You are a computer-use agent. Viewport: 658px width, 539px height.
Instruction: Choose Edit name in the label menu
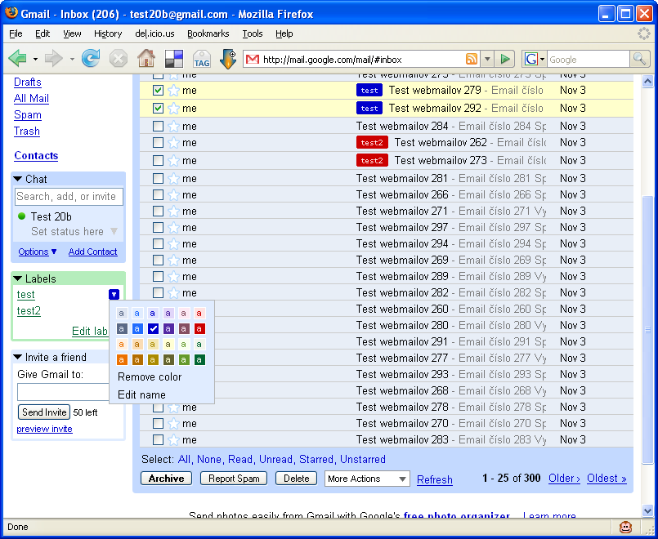tap(141, 395)
